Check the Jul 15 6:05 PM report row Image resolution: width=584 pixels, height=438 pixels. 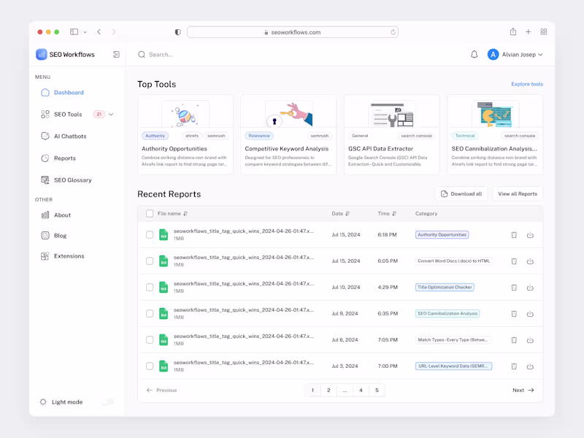pos(150,261)
